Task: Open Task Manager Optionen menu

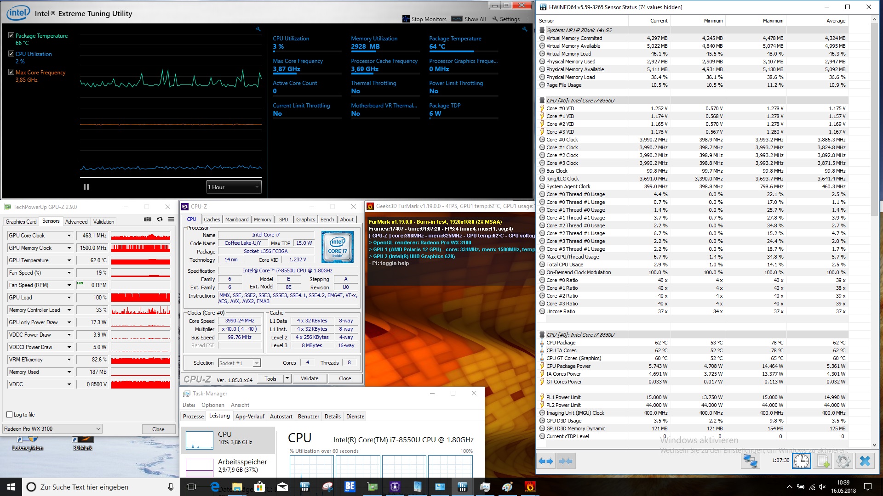Action: pos(213,405)
